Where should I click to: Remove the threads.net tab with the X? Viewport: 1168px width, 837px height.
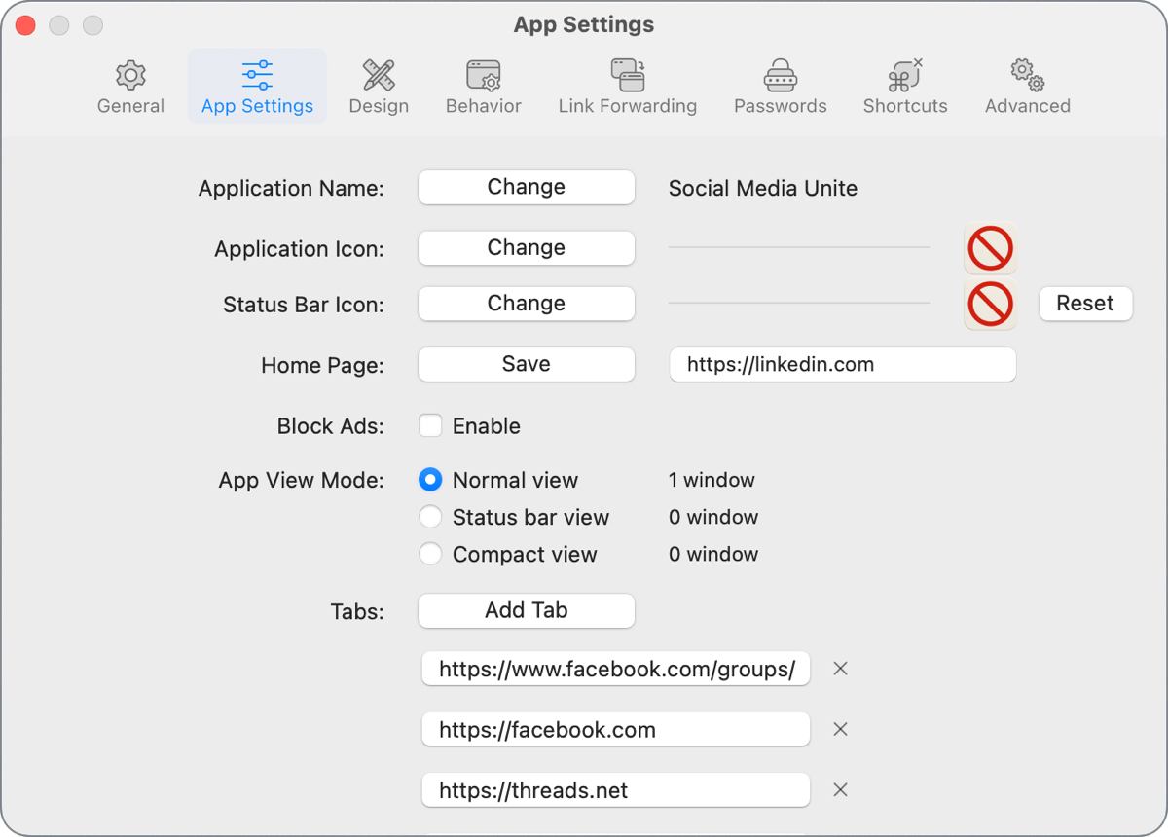[x=840, y=789]
